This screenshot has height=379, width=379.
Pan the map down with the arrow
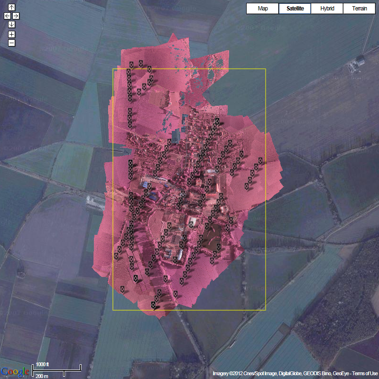11,24
